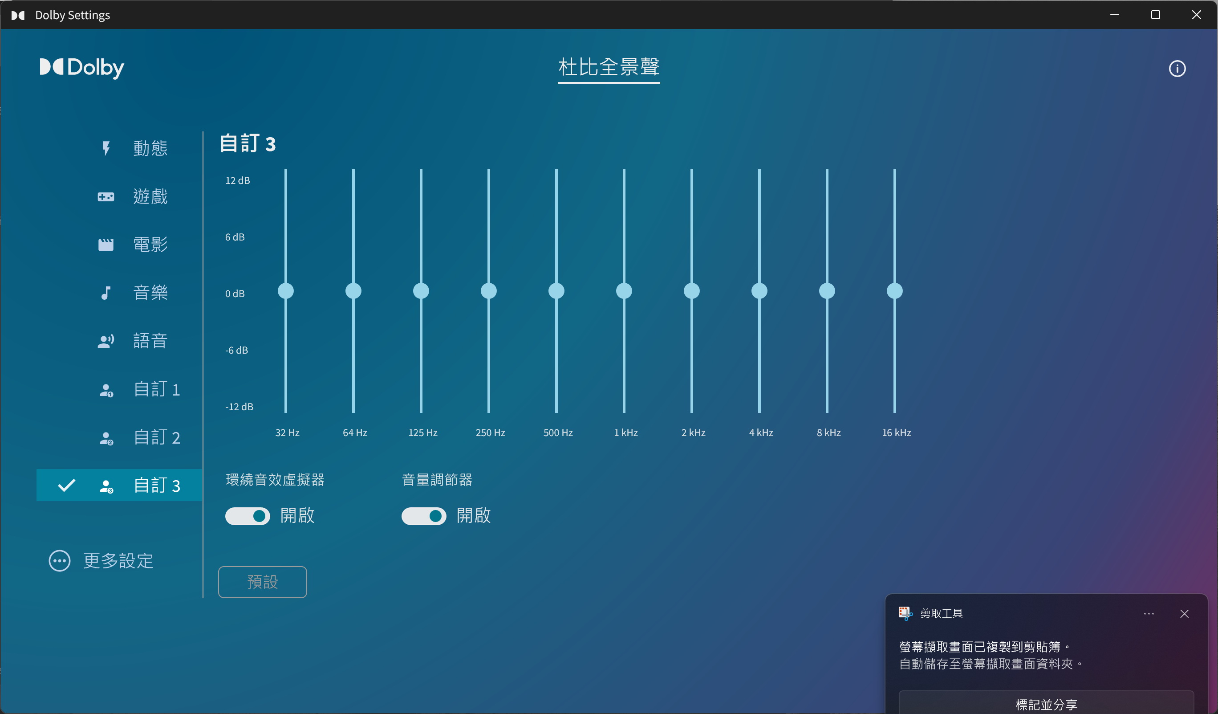The image size is (1218, 714).
Task: Click 標記並分享 in the notification
Action: pyautogui.click(x=1046, y=704)
